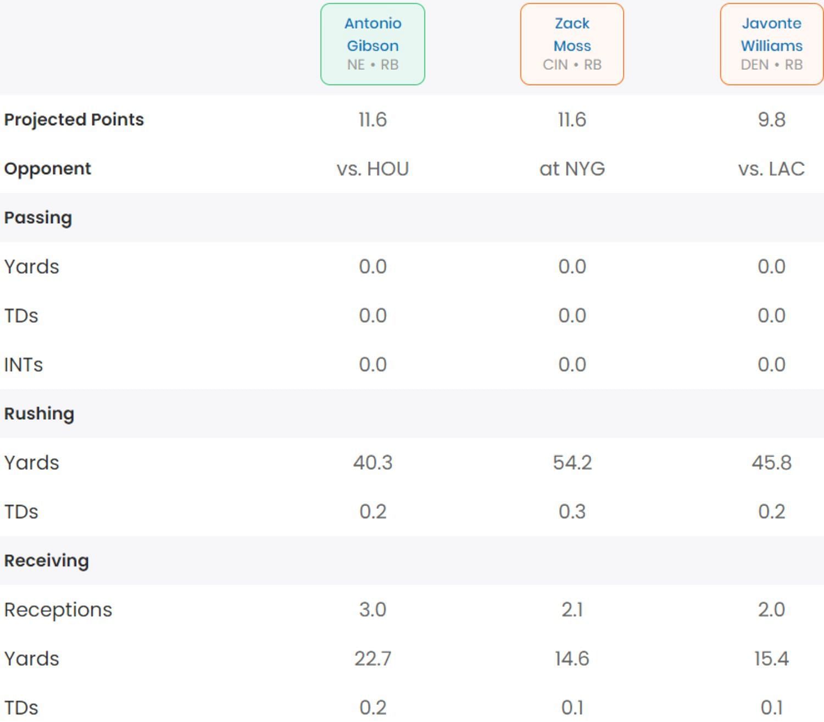Viewport: 824px width, 722px height.
Task: Click Antonio Gibson's 22.7 receiving yards
Action: point(372,658)
